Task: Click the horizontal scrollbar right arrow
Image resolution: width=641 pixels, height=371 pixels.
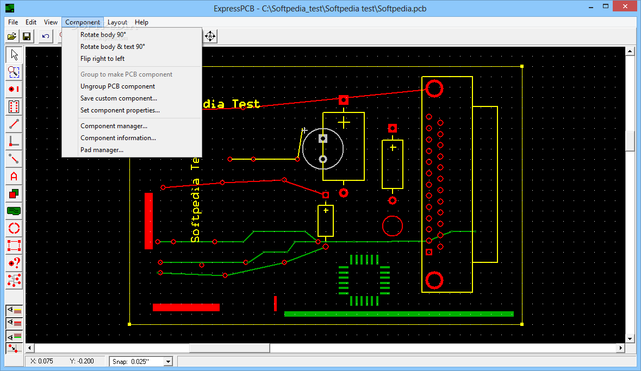Action: pyautogui.click(x=621, y=348)
